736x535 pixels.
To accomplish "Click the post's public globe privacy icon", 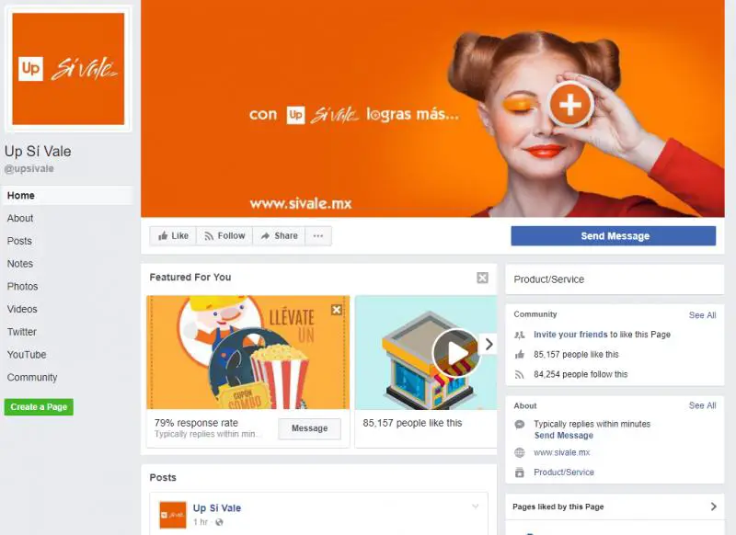I will (219, 522).
